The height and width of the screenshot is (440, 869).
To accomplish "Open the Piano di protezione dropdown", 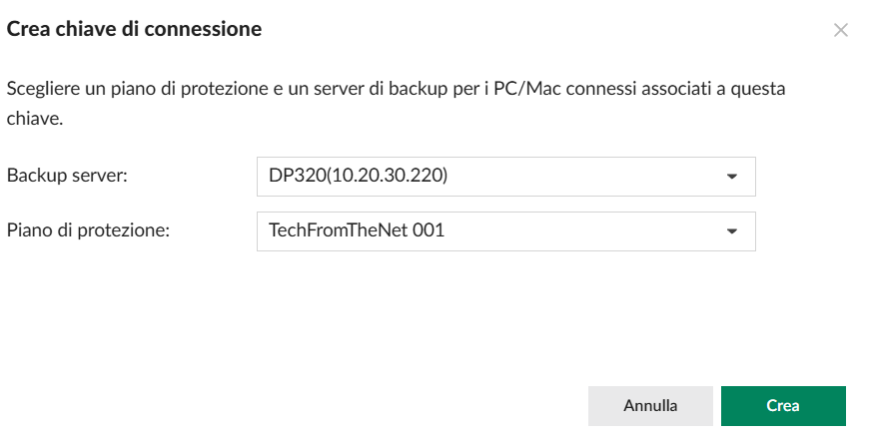I will pos(505,230).
